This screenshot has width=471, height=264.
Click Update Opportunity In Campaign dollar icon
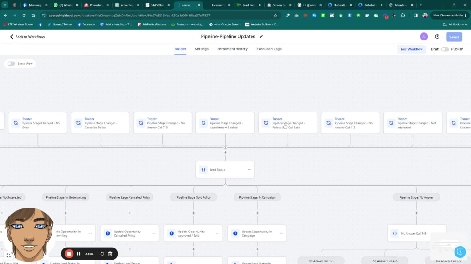pyautogui.click(x=235, y=233)
